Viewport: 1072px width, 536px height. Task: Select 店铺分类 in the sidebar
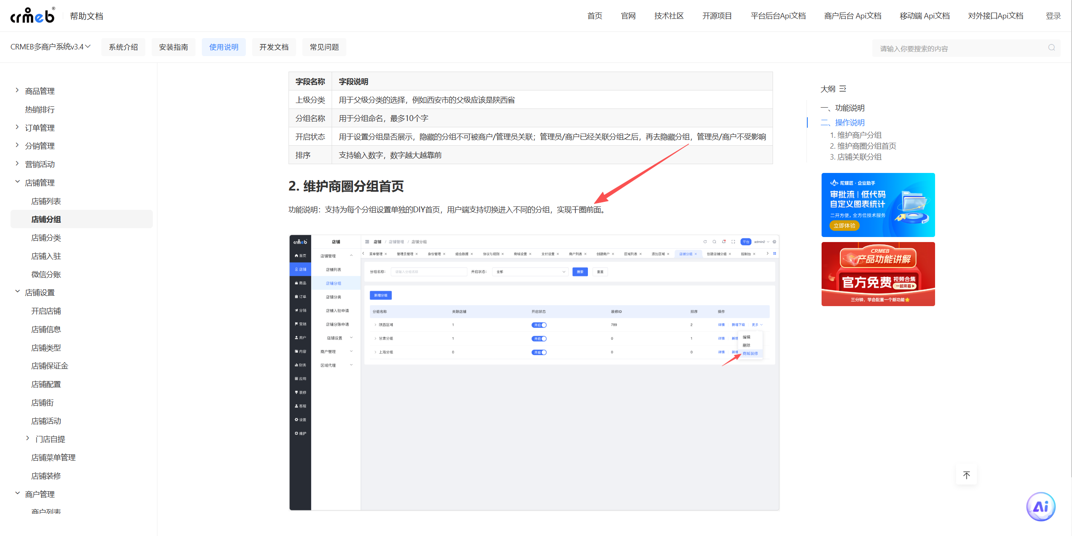point(46,238)
